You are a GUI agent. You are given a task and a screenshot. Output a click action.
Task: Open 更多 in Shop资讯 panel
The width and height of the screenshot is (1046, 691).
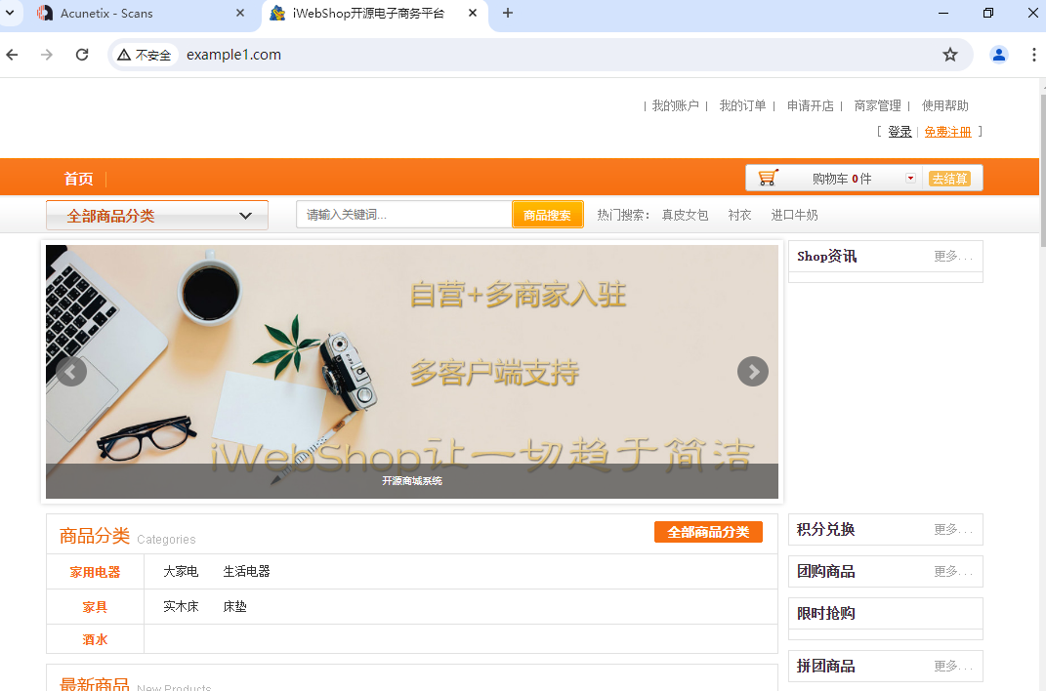point(952,256)
